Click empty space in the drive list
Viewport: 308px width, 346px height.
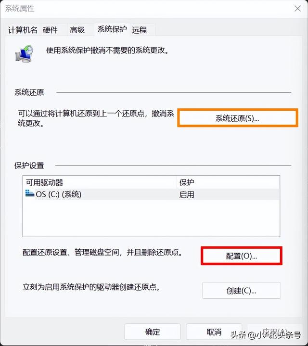[151, 218]
